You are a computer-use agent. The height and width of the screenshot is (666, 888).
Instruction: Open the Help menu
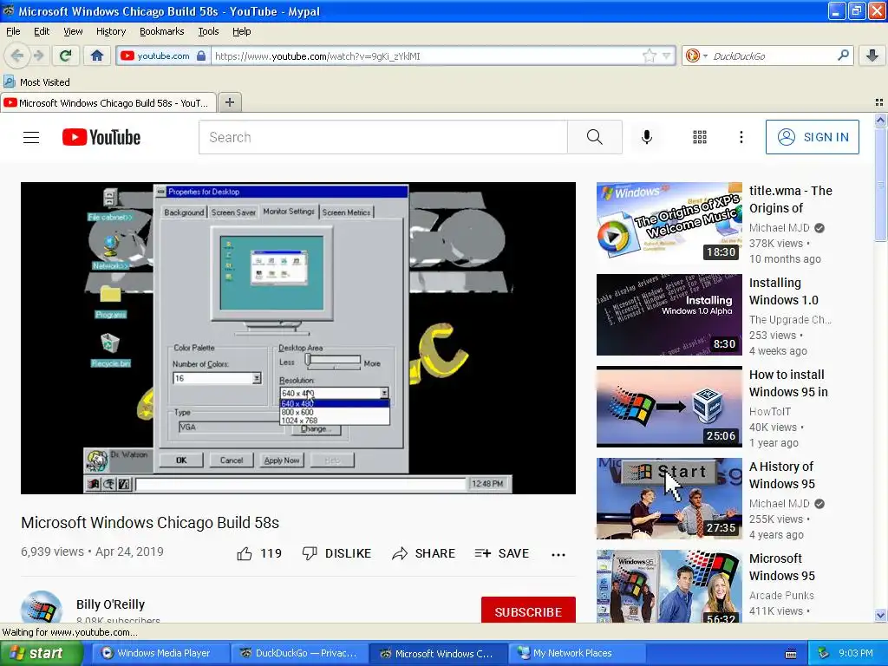click(242, 31)
